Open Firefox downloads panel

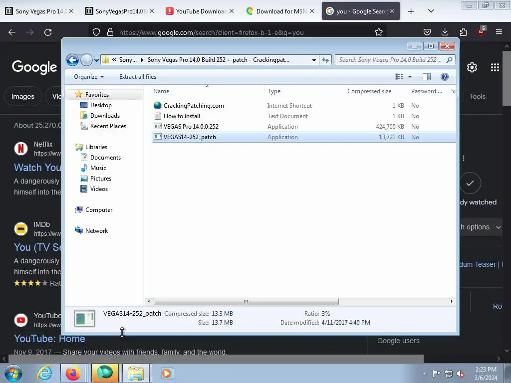pyautogui.click(x=445, y=32)
